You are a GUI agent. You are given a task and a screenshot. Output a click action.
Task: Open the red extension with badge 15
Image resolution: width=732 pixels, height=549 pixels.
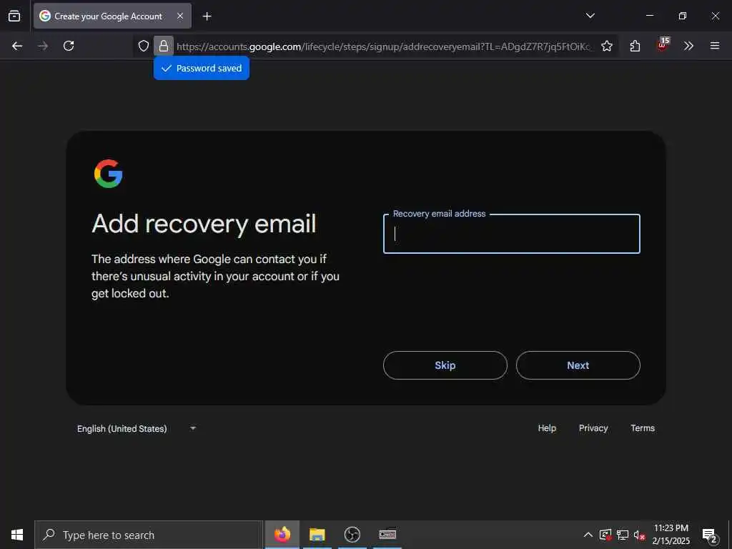click(663, 45)
